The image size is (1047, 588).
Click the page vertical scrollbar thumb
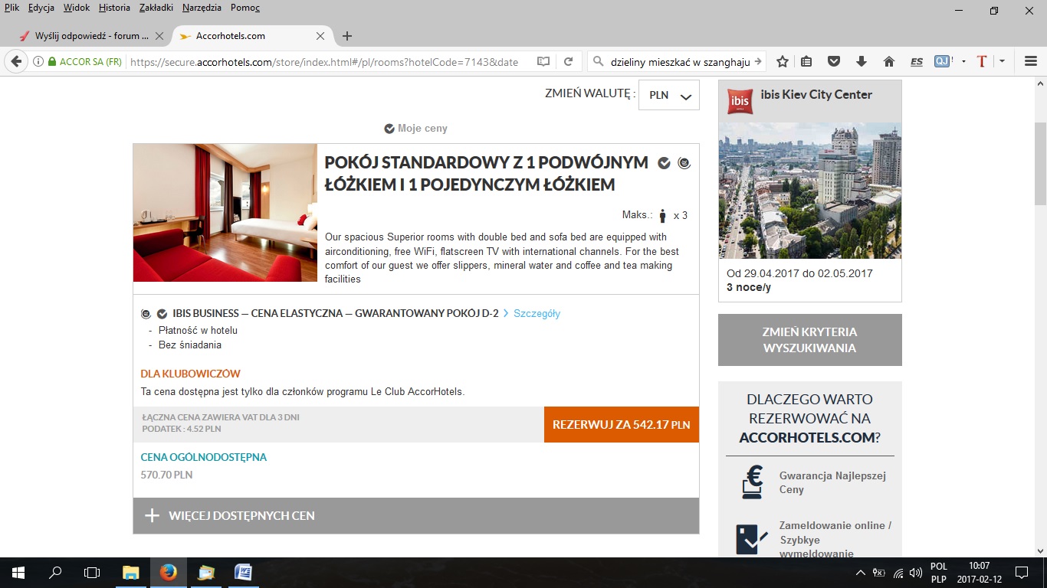[1040, 165]
